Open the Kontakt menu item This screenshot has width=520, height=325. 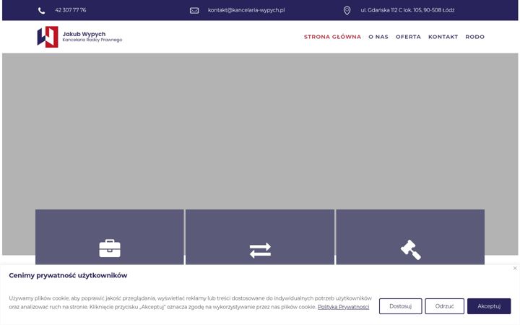tap(443, 37)
